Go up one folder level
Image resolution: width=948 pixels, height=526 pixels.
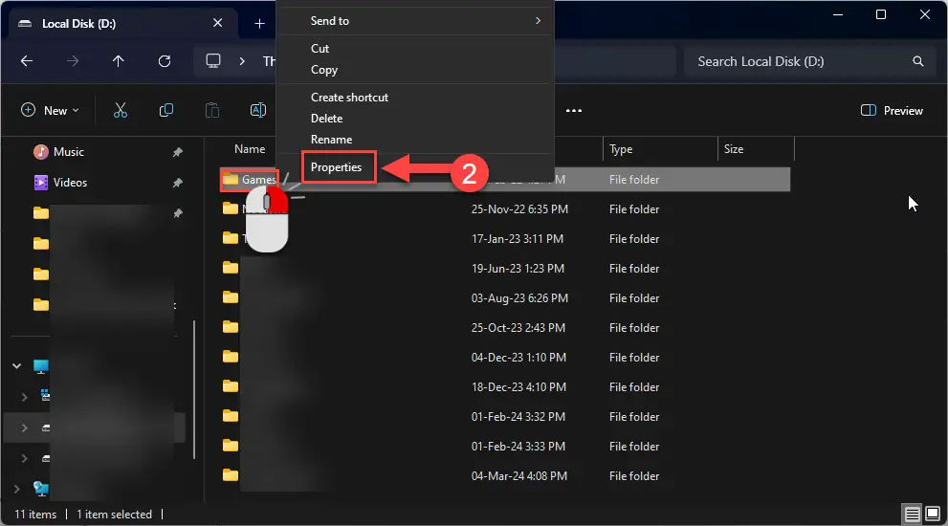118,61
